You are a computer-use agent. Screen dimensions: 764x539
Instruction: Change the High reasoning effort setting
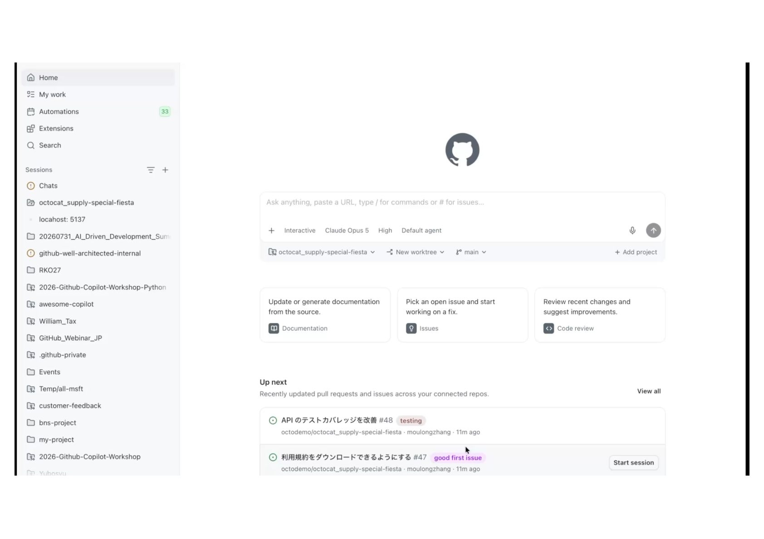pyautogui.click(x=385, y=231)
